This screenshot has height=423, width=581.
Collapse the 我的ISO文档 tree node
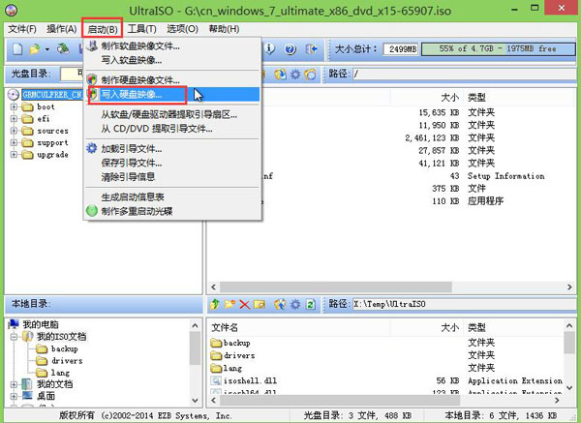point(14,337)
